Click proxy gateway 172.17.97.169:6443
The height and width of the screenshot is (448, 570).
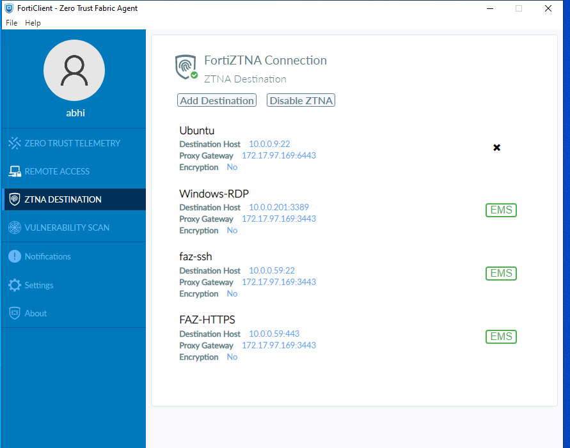click(279, 155)
